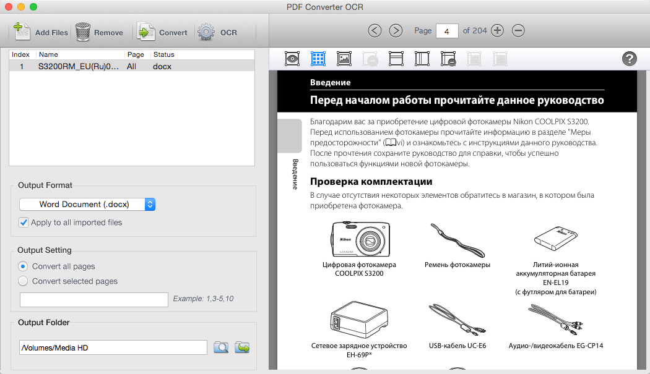
Task: Click the eye preview region icon
Action: [x=292, y=59]
